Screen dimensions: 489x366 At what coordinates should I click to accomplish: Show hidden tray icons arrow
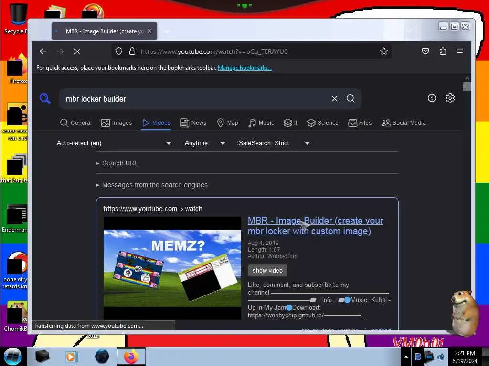[x=406, y=357]
